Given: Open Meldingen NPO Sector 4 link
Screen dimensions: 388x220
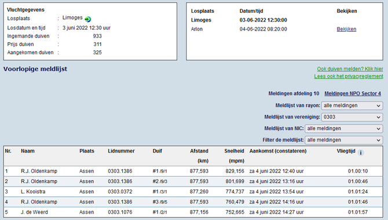Looking at the screenshot, I should click(x=353, y=94).
